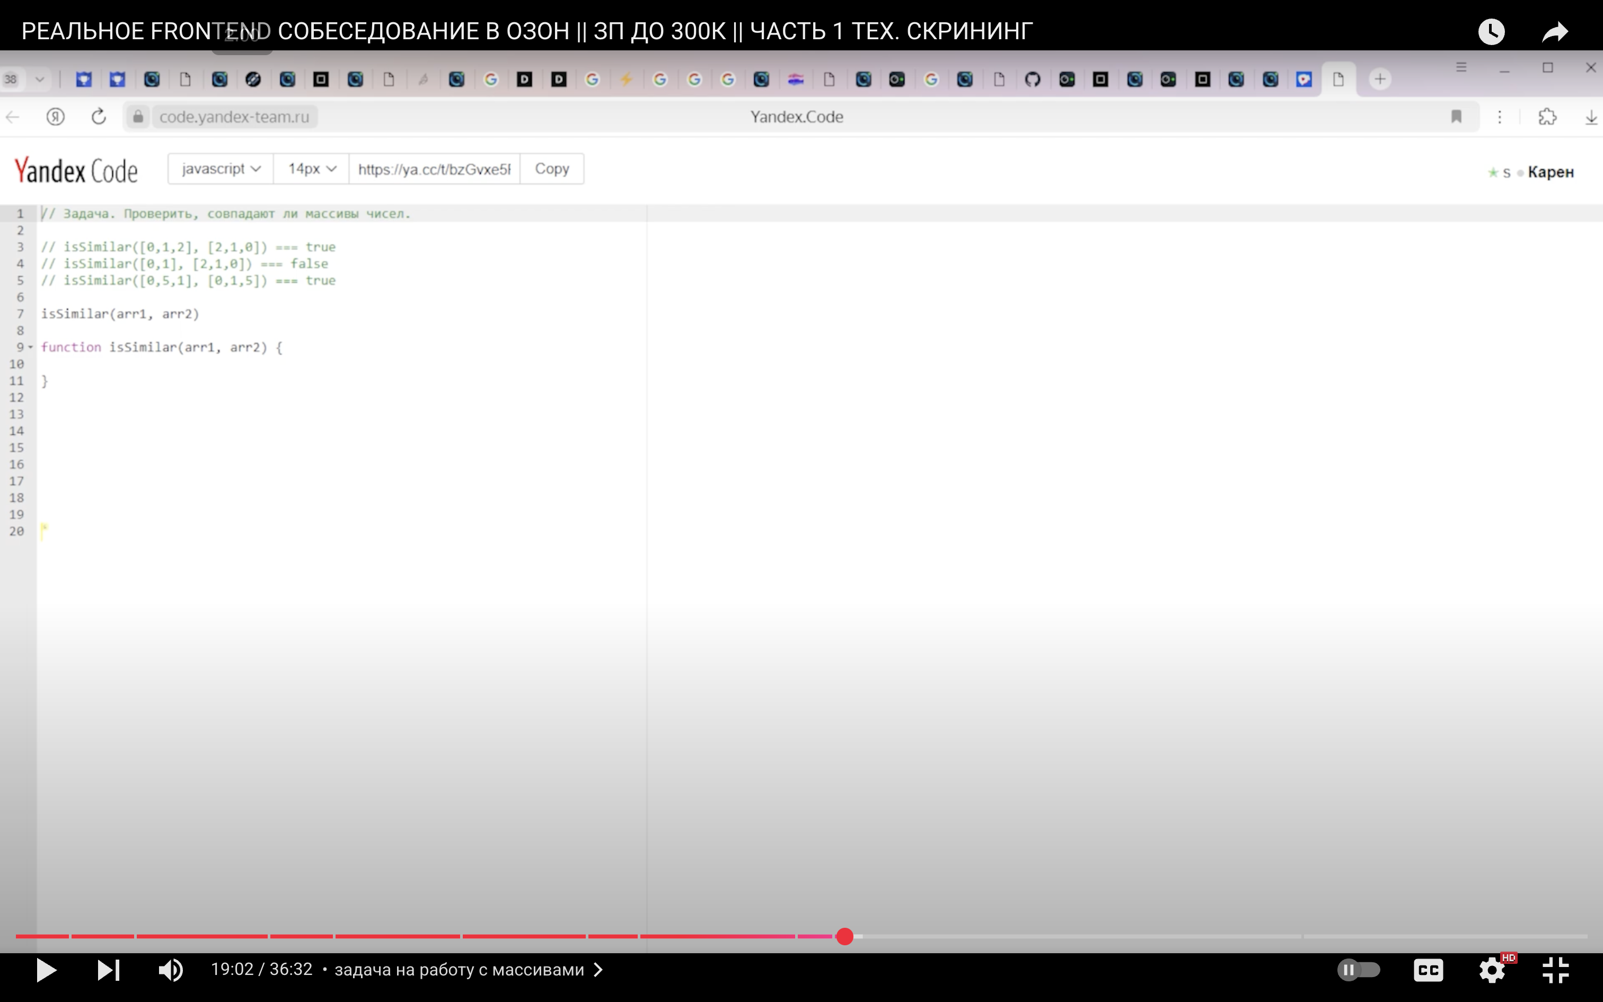Viewport: 1603px width, 1002px height.
Task: Exit fullscreen mode
Action: click(1555, 970)
